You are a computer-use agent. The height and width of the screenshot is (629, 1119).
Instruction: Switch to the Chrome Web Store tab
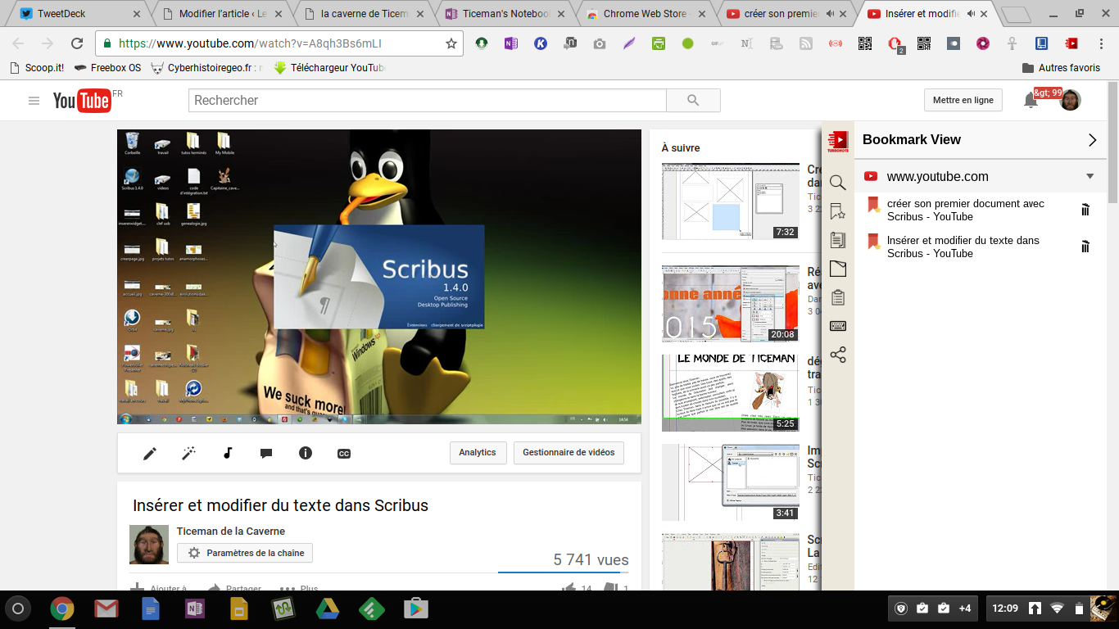click(646, 13)
